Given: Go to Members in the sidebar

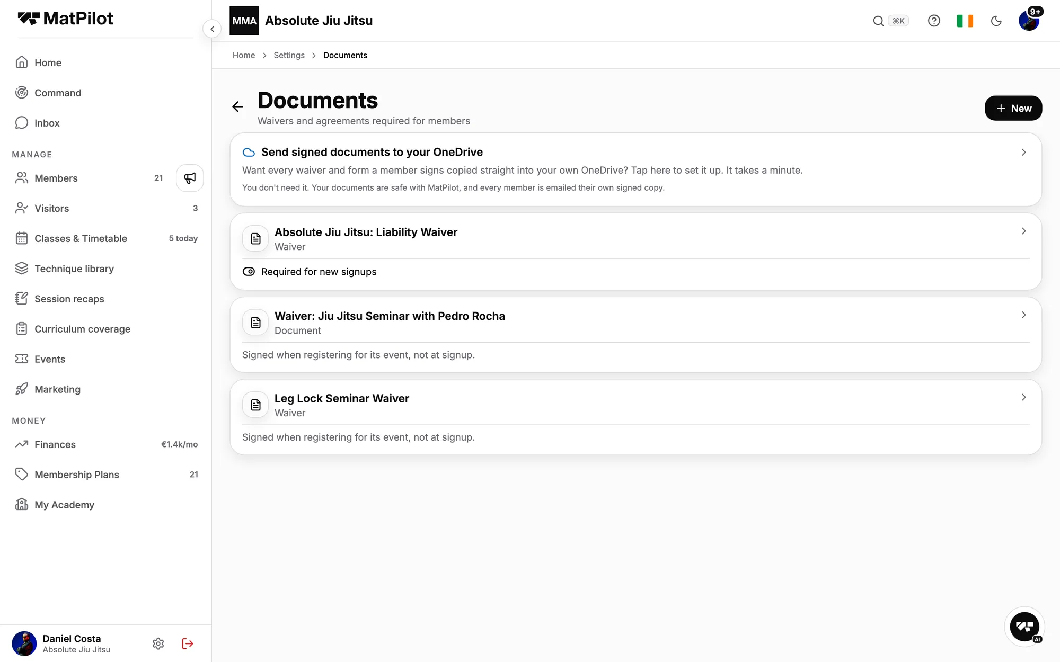Looking at the screenshot, I should coord(90,178).
